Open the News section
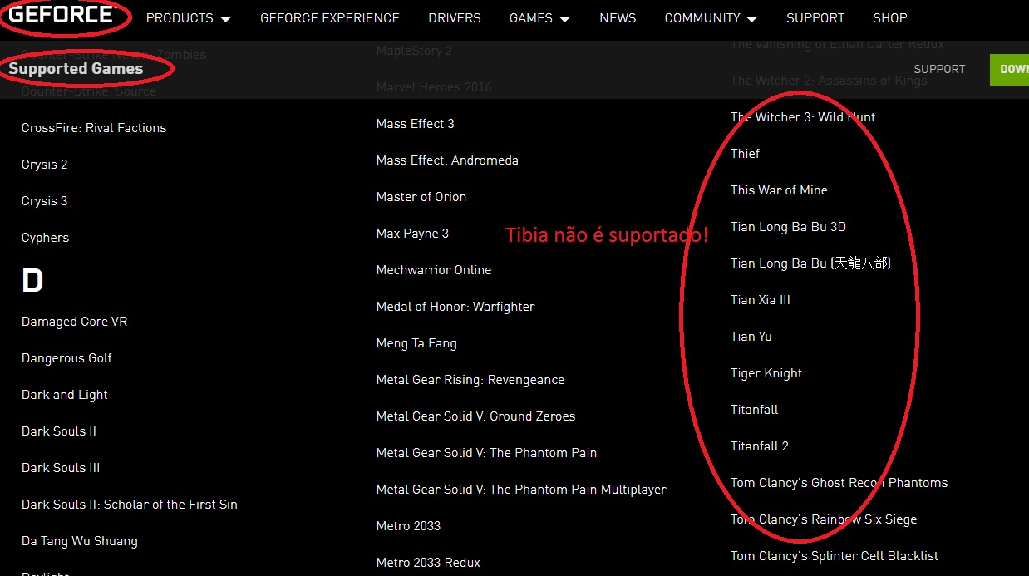 [618, 18]
